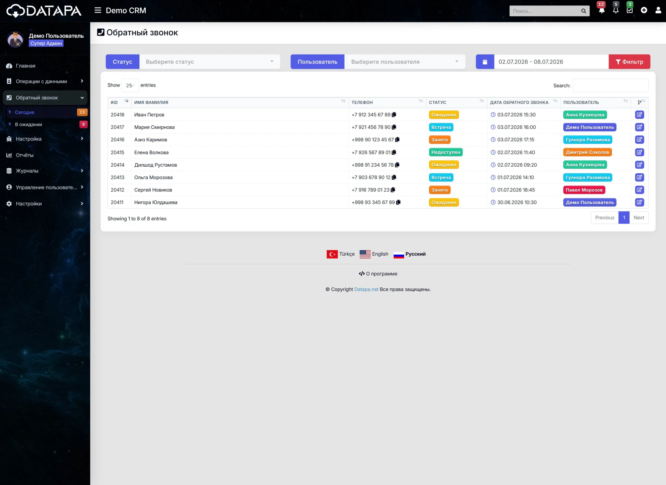Click the blue Статус label button

coord(122,62)
